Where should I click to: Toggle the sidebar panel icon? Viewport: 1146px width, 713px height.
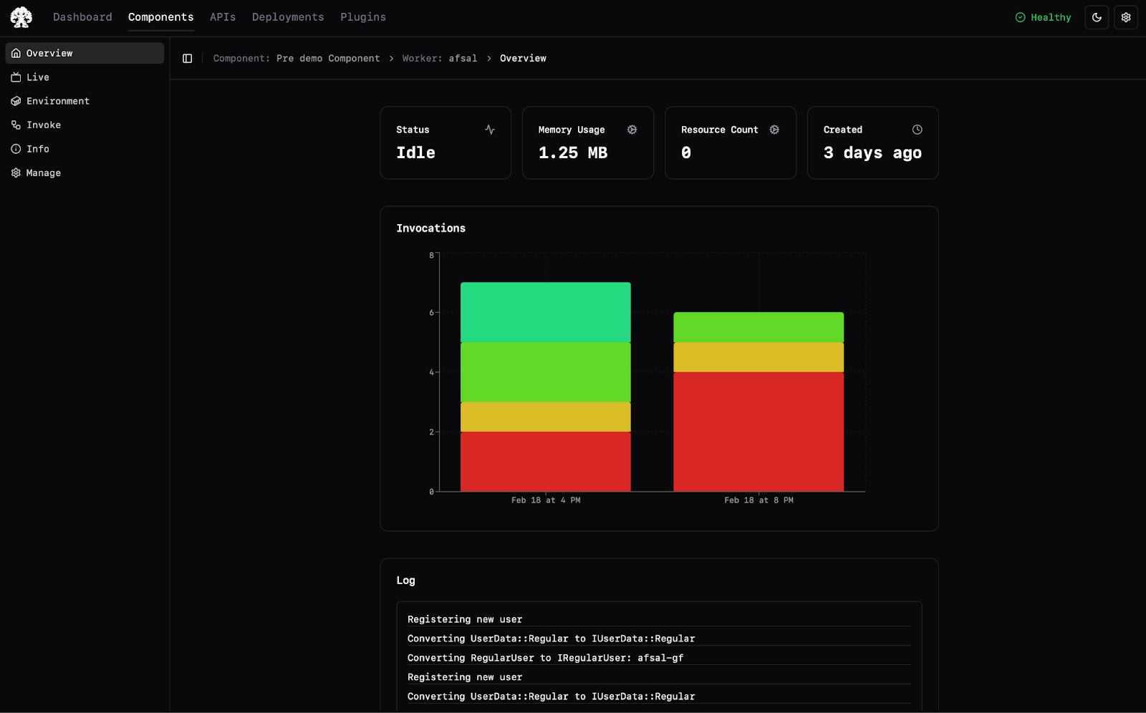tap(188, 59)
